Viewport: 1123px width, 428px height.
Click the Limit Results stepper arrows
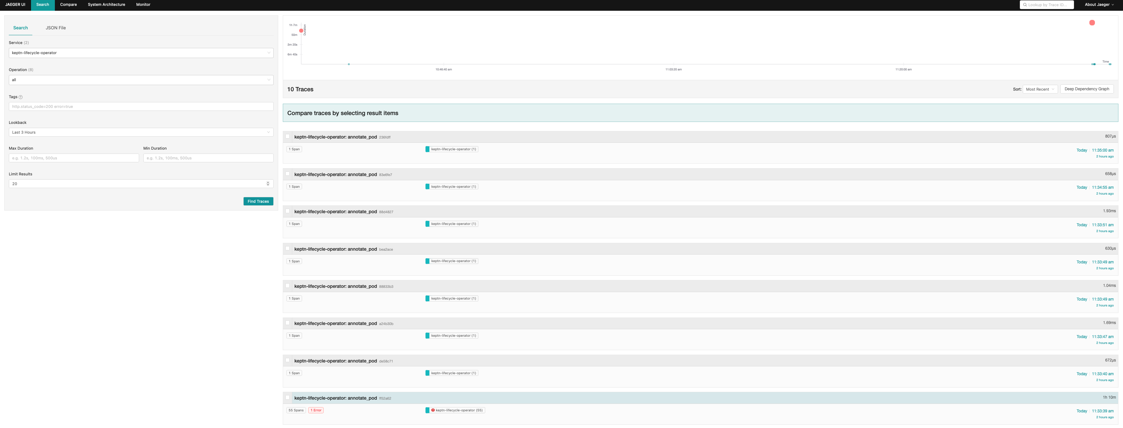[268, 184]
